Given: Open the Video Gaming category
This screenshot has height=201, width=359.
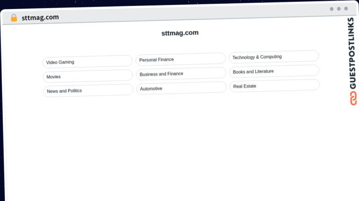Looking at the screenshot, I should [x=87, y=62].
